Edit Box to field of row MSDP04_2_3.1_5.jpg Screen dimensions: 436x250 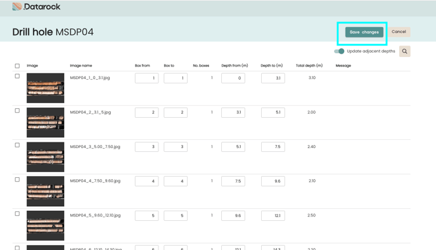point(176,113)
